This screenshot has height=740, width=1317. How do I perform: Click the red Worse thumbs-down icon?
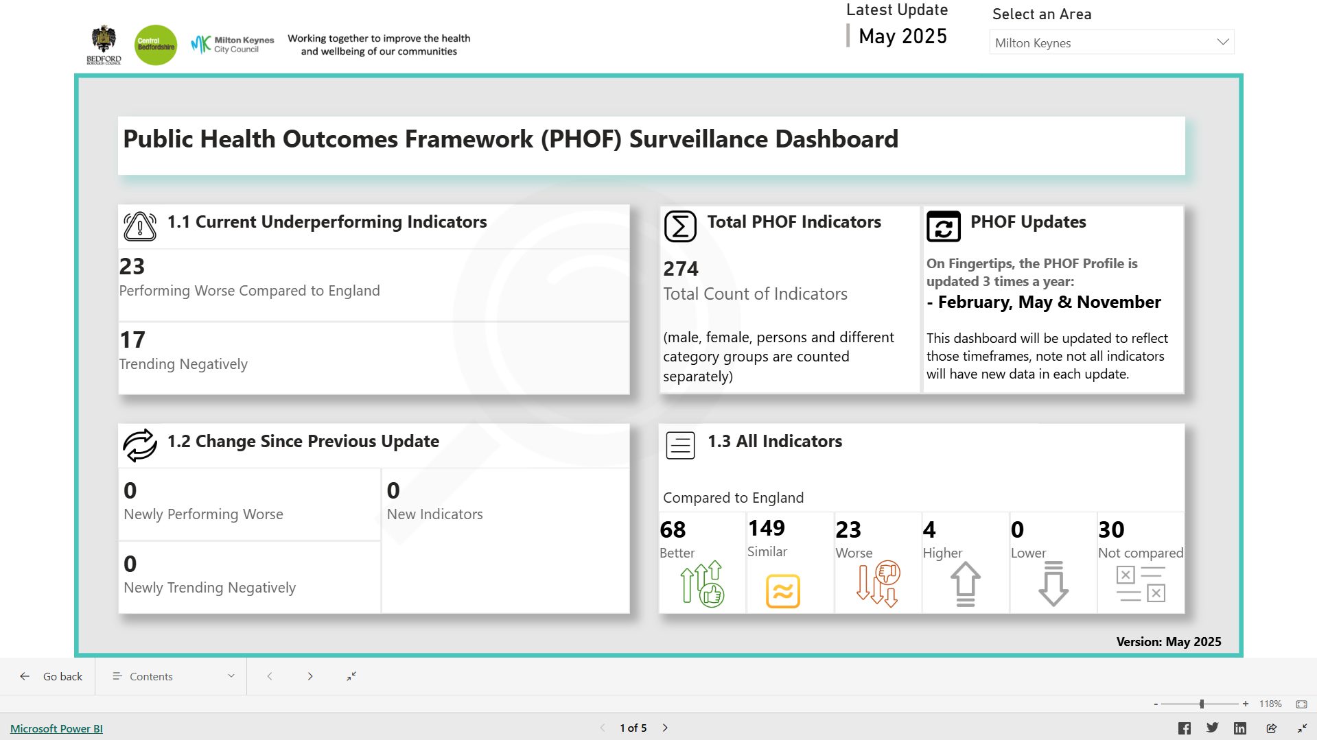(x=878, y=584)
